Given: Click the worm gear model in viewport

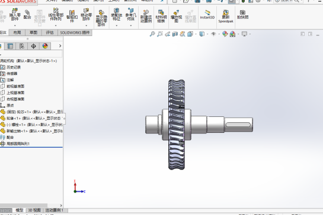Looking at the screenshot, I should (177, 125).
